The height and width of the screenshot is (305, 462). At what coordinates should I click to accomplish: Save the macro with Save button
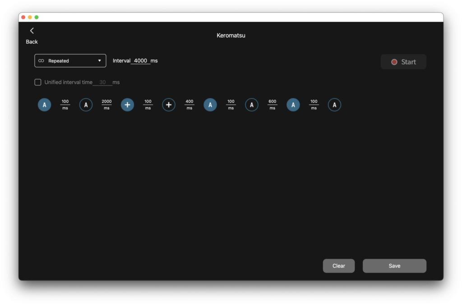(x=394, y=266)
